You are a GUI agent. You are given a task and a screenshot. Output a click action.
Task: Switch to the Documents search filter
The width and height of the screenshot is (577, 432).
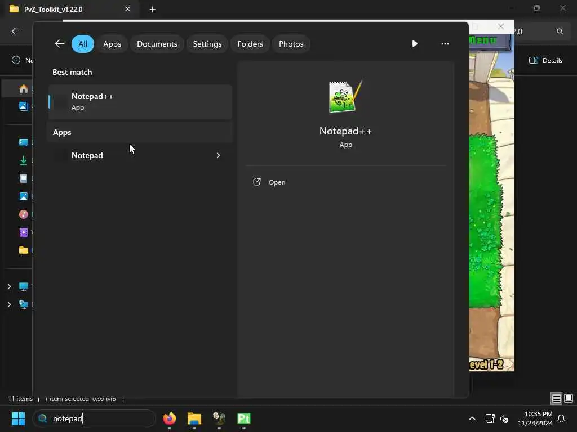pyautogui.click(x=157, y=44)
